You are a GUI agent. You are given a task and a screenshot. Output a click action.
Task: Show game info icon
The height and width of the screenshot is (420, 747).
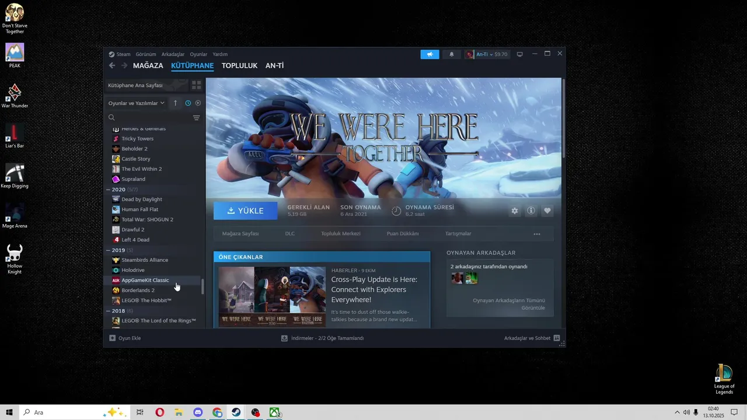pyautogui.click(x=531, y=211)
